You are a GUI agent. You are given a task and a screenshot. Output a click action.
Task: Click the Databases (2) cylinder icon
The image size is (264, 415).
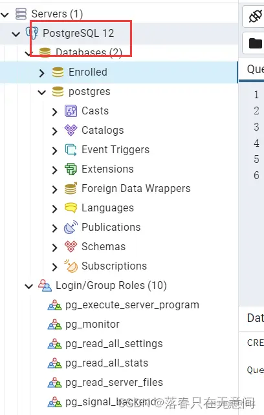pos(45,52)
